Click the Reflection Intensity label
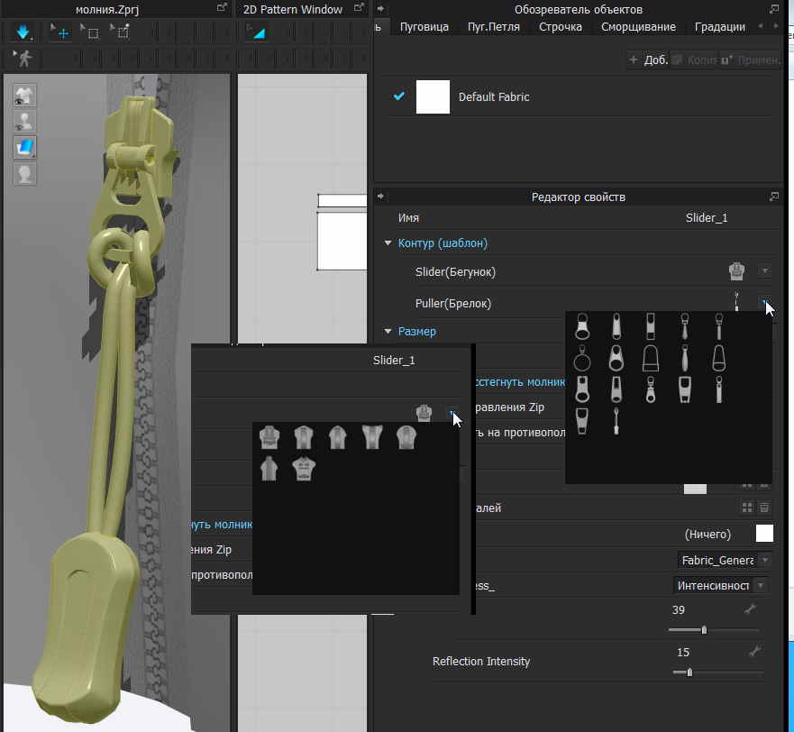 tap(481, 662)
